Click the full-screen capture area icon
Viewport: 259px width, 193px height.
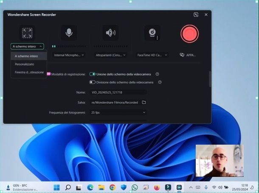click(x=27, y=33)
